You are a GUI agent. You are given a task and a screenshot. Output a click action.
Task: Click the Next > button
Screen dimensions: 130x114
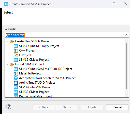pyautogui.click(x=67, y=107)
